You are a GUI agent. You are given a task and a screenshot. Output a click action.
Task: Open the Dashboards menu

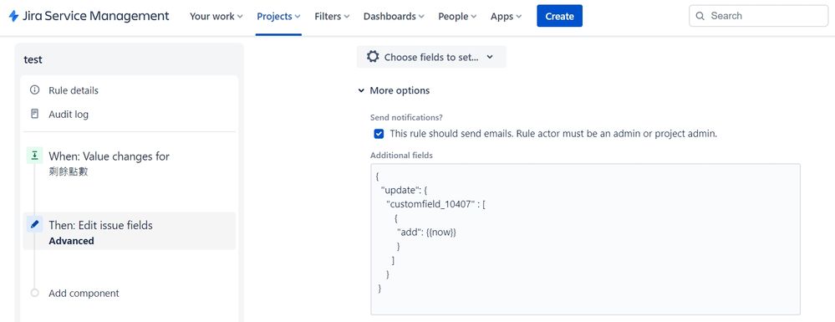click(x=394, y=16)
